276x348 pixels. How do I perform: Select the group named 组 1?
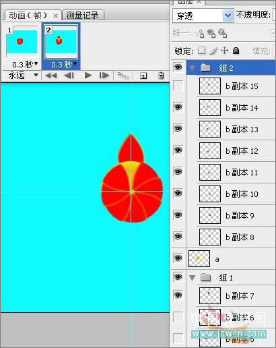pos(226,278)
